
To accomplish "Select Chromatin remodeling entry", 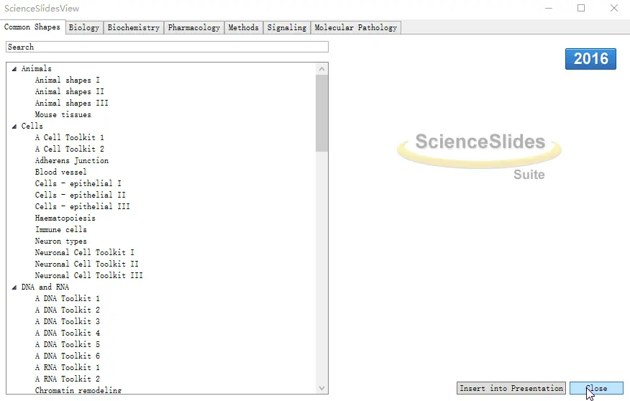I will pos(78,390).
